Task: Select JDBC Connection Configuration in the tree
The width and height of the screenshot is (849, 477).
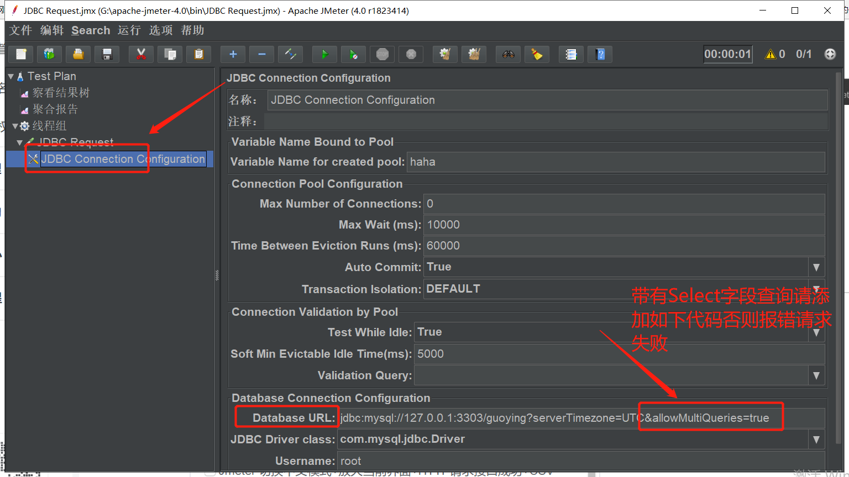Action: coord(123,159)
